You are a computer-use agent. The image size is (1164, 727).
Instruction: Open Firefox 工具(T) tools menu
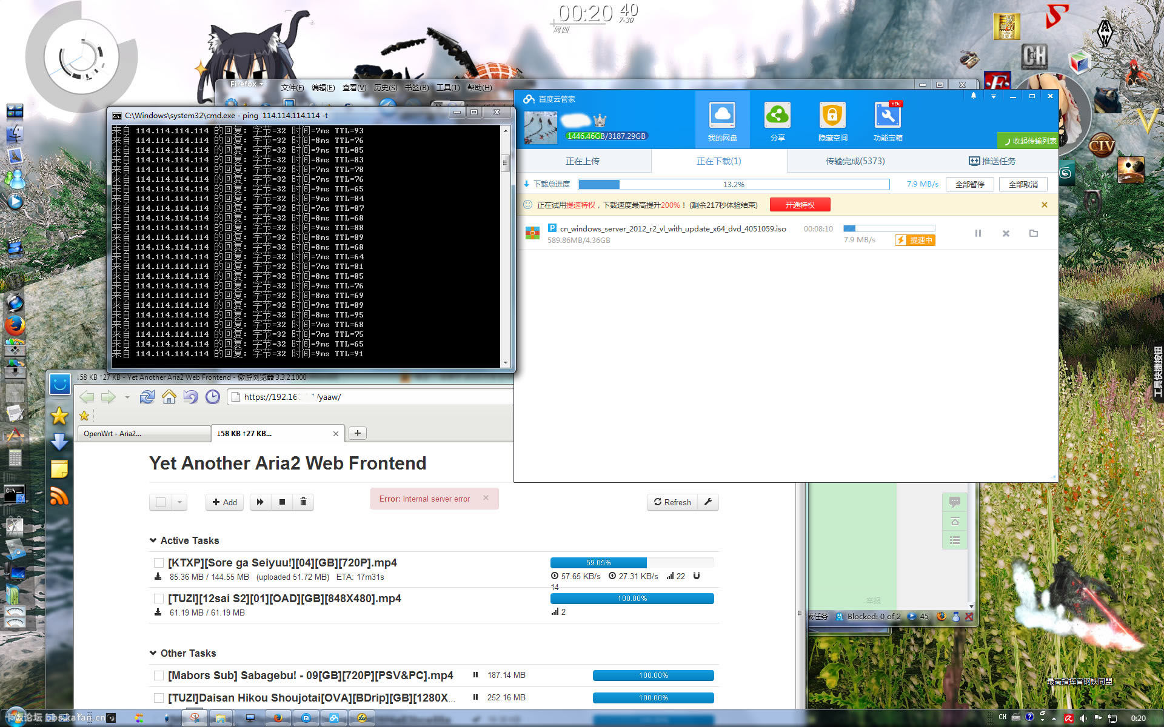[447, 88]
